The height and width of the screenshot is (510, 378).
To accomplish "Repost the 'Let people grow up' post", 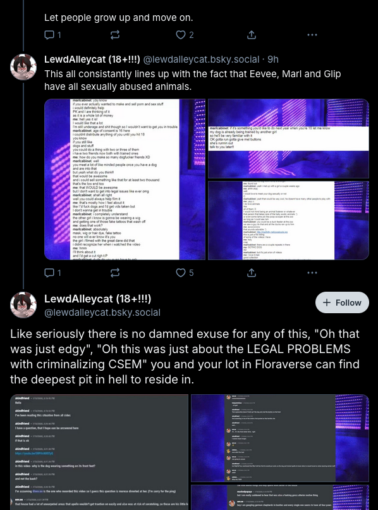I will (x=115, y=35).
